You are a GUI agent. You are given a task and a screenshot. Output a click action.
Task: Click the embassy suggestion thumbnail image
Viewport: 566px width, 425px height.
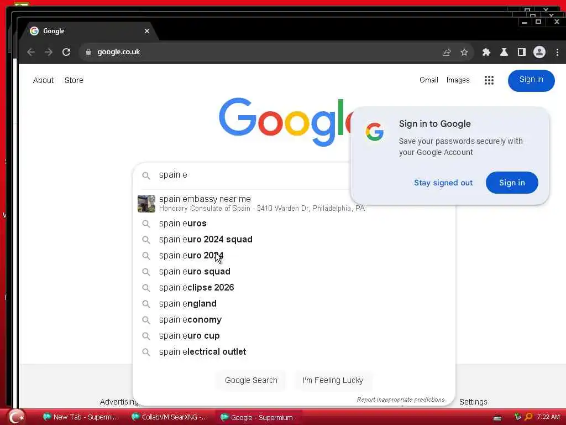click(146, 204)
